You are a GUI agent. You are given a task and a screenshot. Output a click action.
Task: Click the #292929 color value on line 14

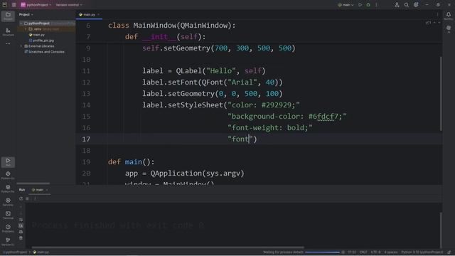[277, 105]
